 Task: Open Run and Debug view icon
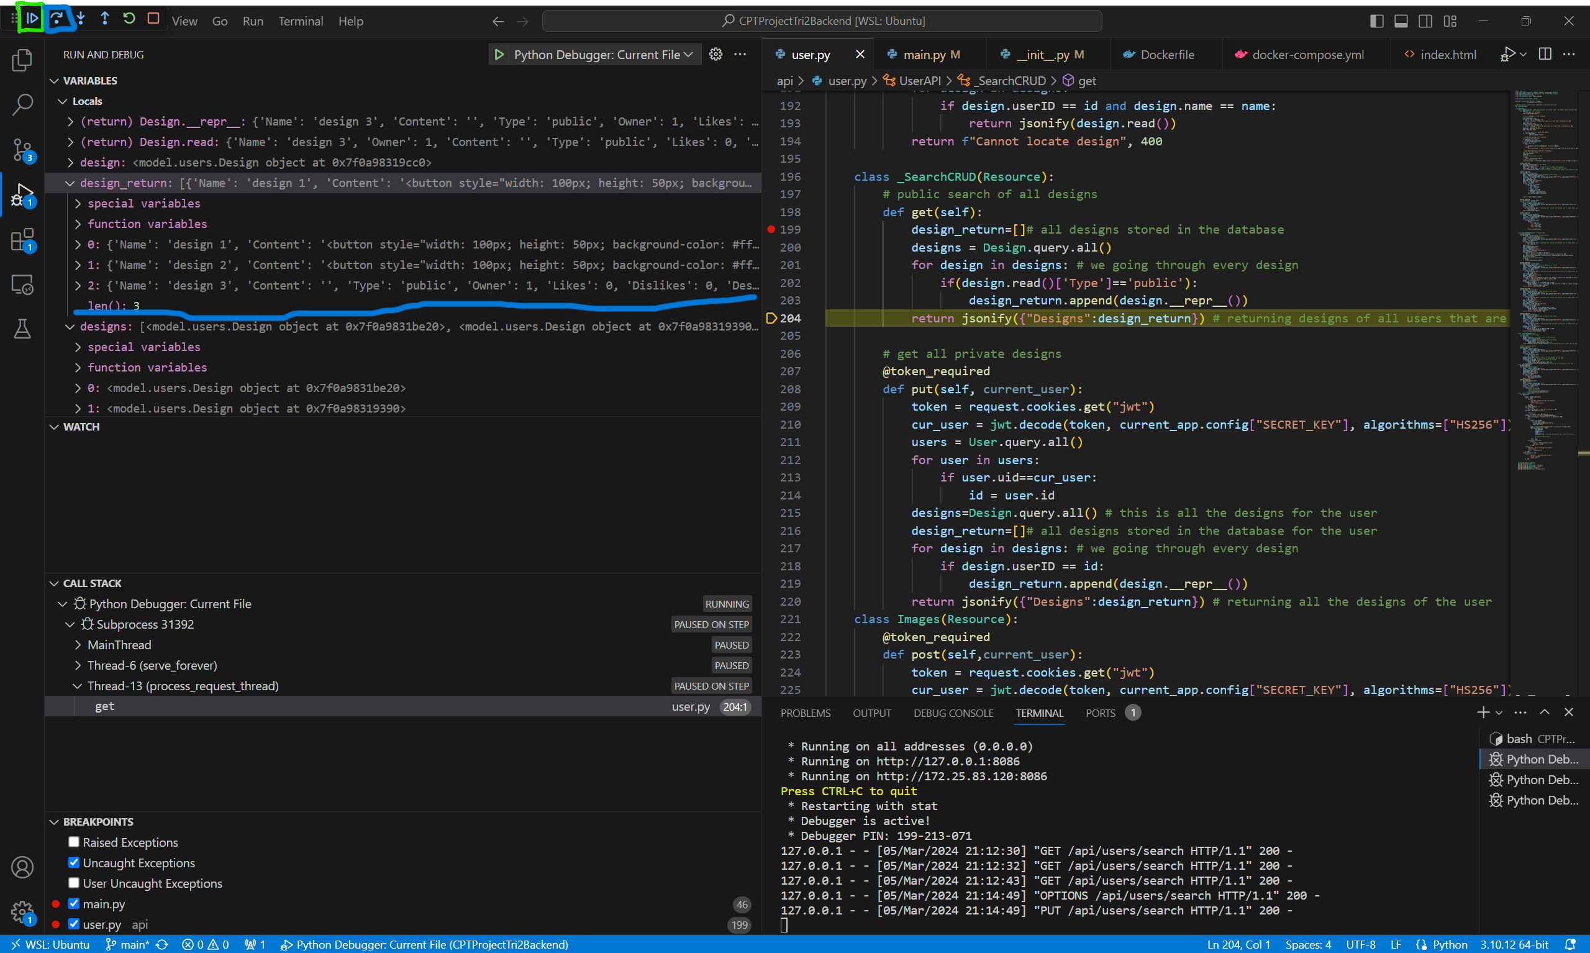click(22, 194)
